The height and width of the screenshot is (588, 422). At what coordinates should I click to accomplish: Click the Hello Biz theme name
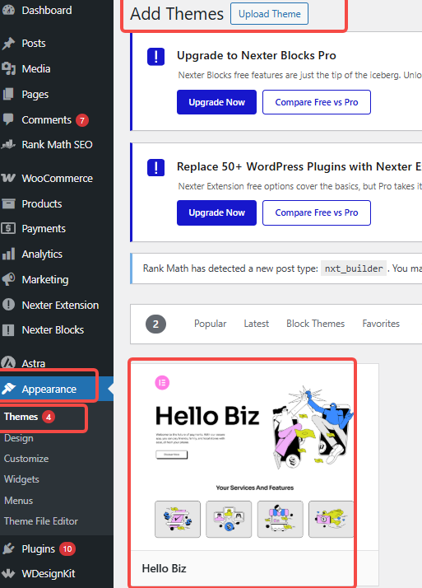tap(164, 568)
